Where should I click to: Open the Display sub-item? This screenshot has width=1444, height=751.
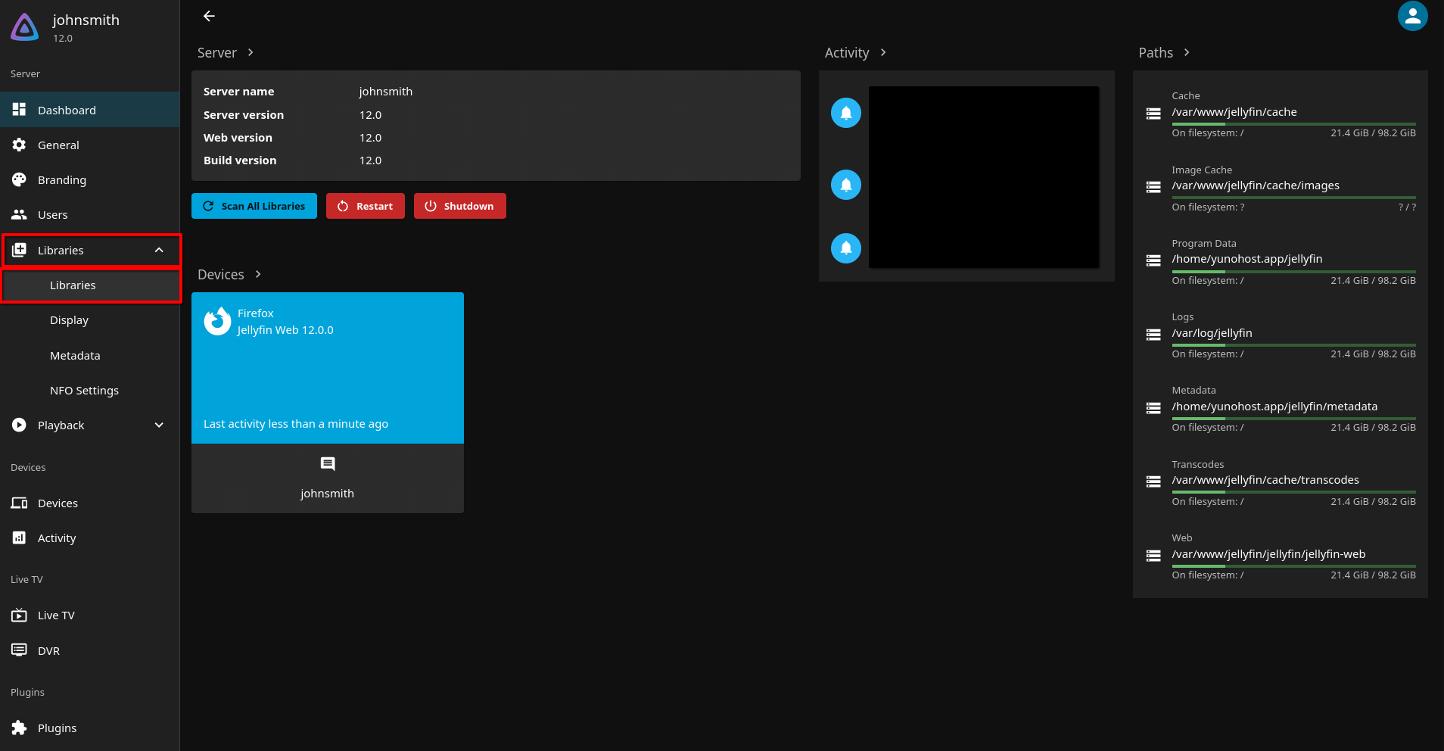pyautogui.click(x=90, y=320)
